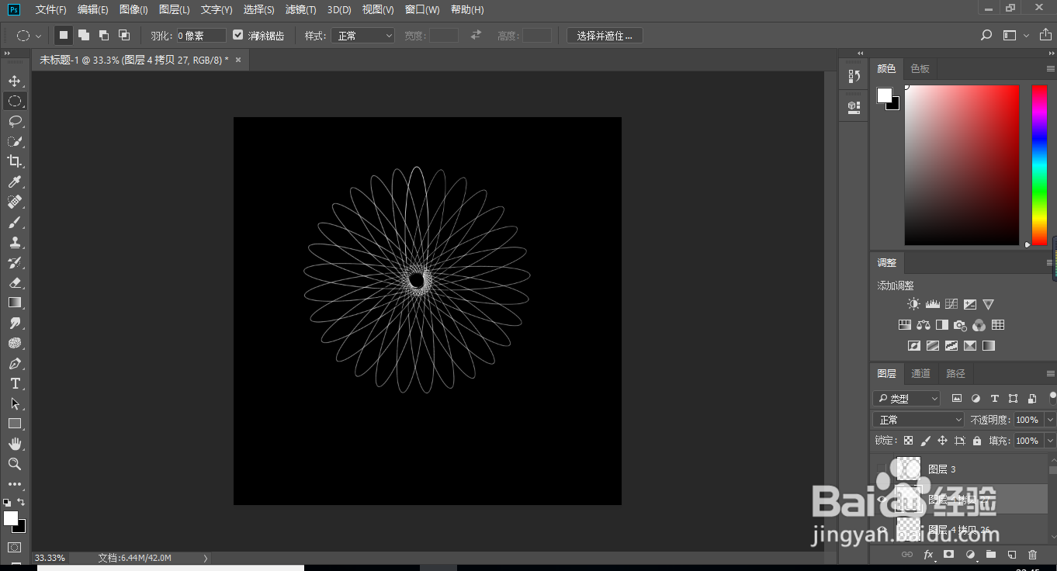Screen dimensions: 1057x571
Task: Open the Layers panel menu
Action: click(x=1050, y=374)
